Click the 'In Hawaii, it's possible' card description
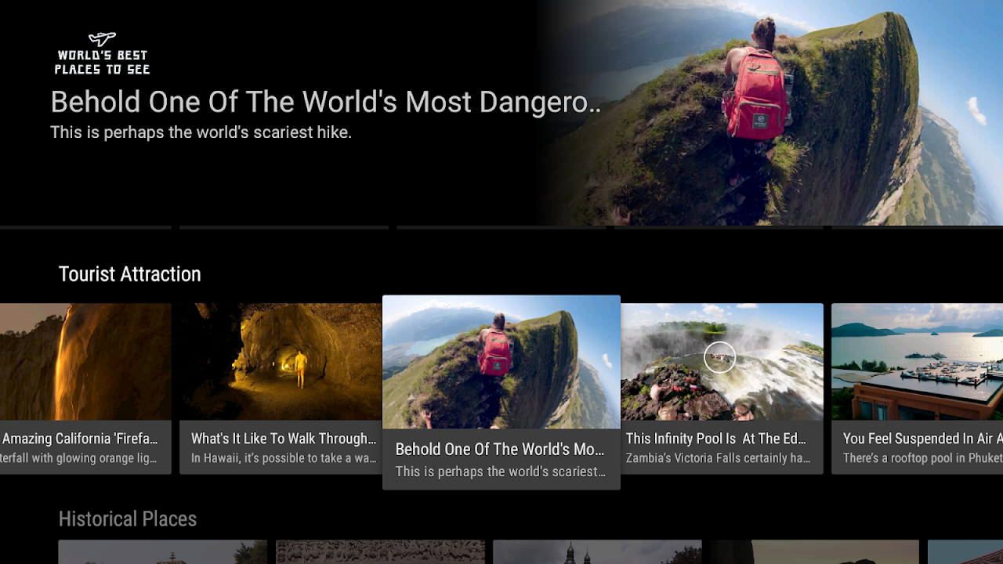This screenshot has width=1003, height=564. click(283, 458)
